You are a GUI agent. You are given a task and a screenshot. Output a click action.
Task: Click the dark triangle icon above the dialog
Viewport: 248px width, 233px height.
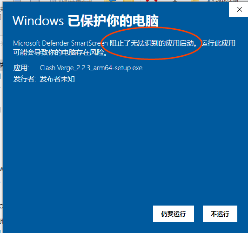(175, 1)
